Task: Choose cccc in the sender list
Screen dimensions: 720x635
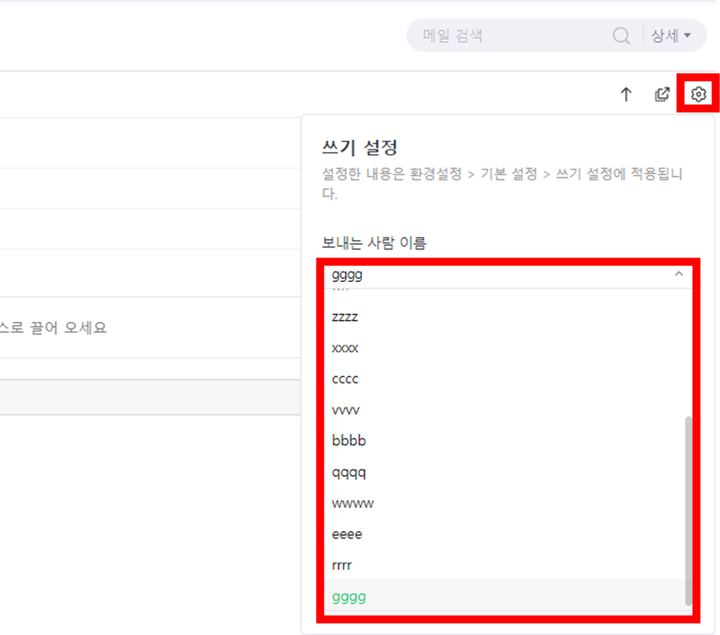Action: click(345, 379)
